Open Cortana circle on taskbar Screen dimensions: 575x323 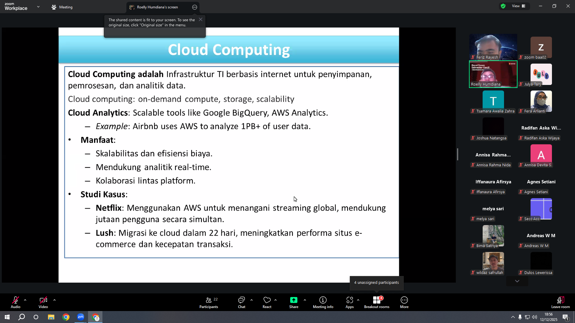[x=36, y=317]
